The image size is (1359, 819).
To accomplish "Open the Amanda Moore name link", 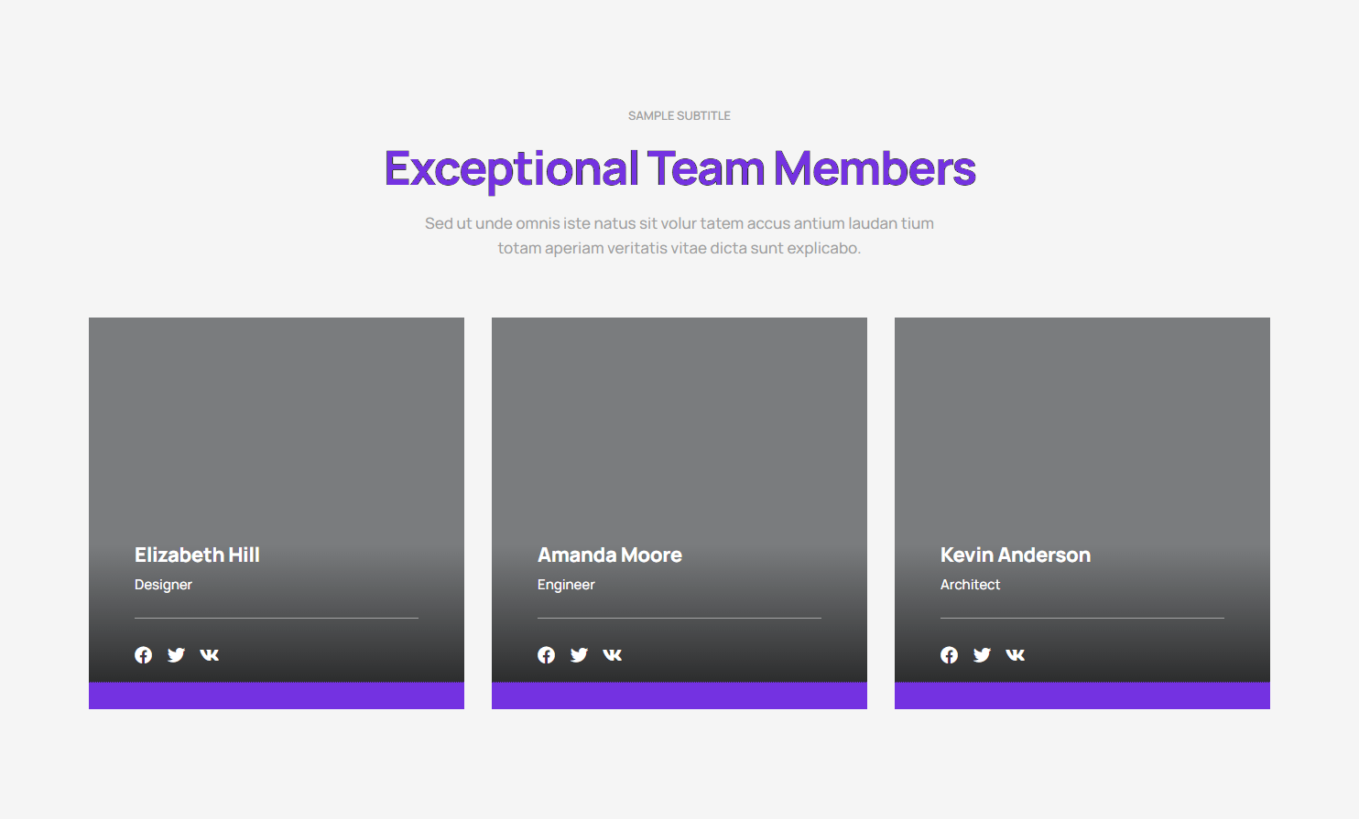I will click(610, 555).
